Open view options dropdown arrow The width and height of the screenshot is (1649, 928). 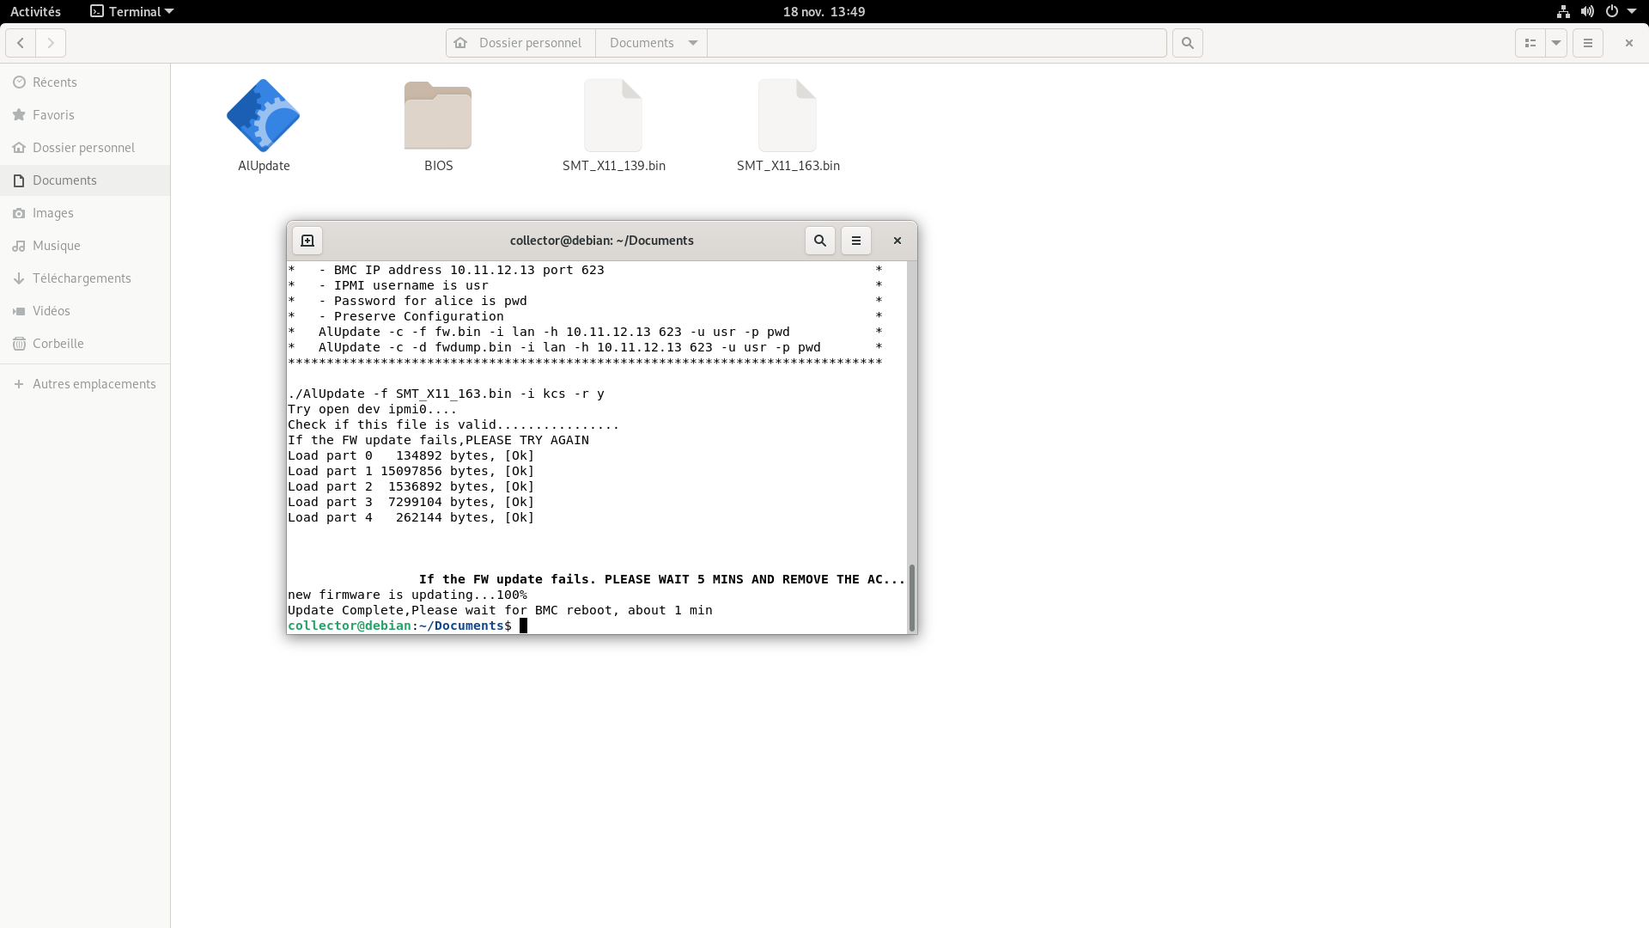[x=1556, y=43]
